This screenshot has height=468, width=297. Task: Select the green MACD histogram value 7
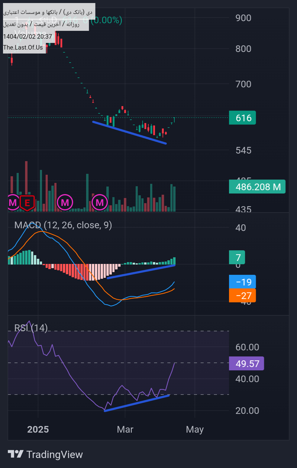point(237,258)
